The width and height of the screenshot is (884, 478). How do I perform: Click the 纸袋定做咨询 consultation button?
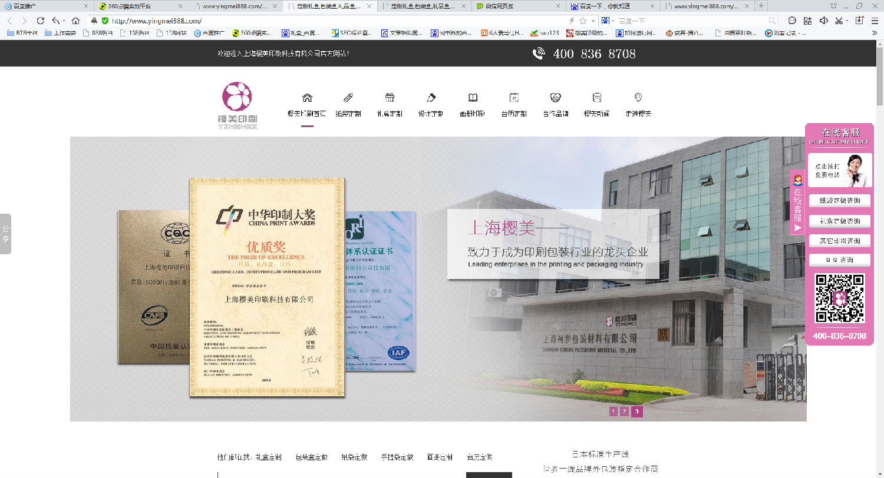pos(839,201)
